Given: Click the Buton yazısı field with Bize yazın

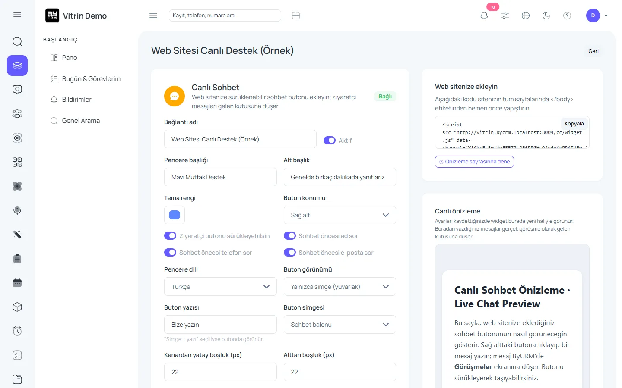Looking at the screenshot, I should (x=220, y=325).
